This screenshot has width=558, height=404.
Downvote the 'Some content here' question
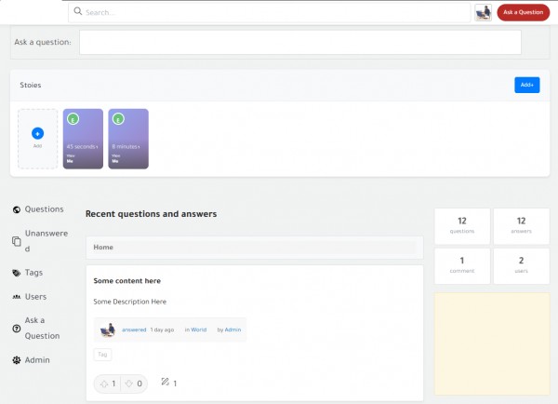pyautogui.click(x=133, y=384)
